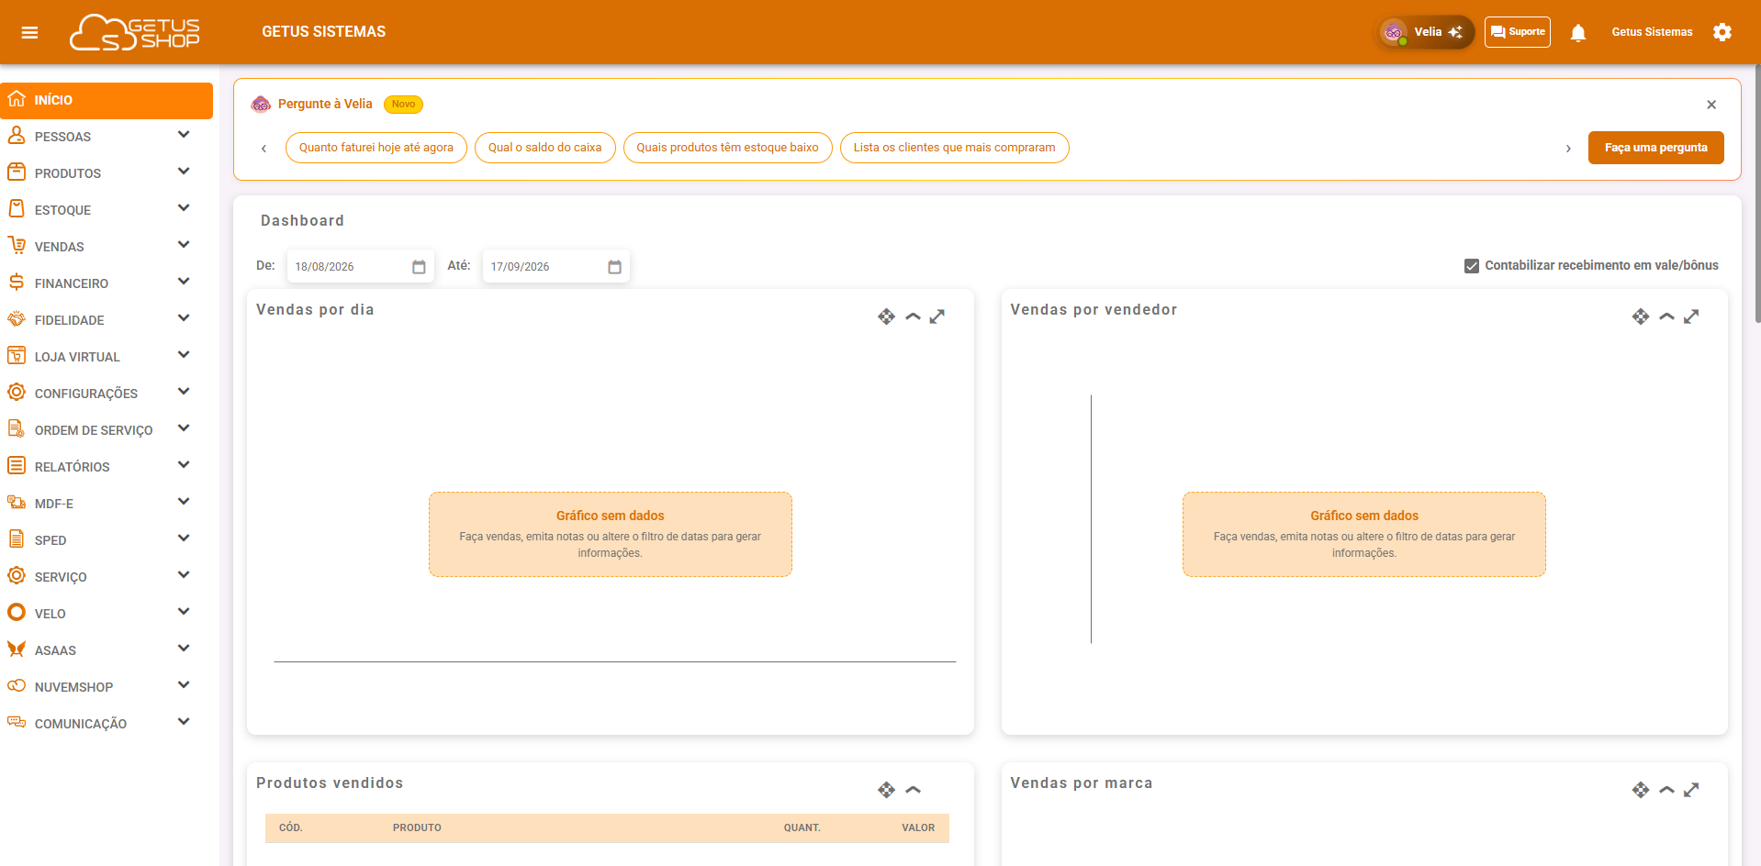
Task: Click move icon on Vendas por dia
Action: pos(886,316)
